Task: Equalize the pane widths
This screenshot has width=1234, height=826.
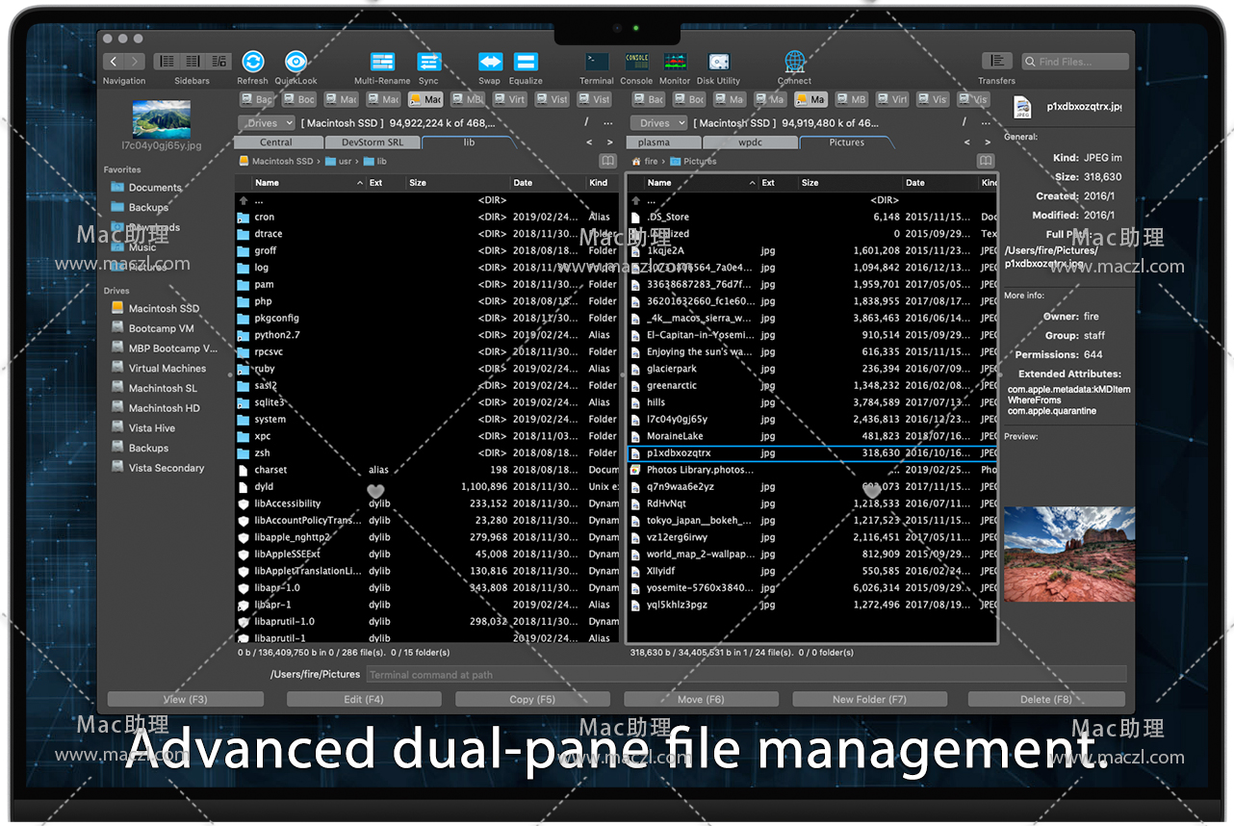Action: 526,62
